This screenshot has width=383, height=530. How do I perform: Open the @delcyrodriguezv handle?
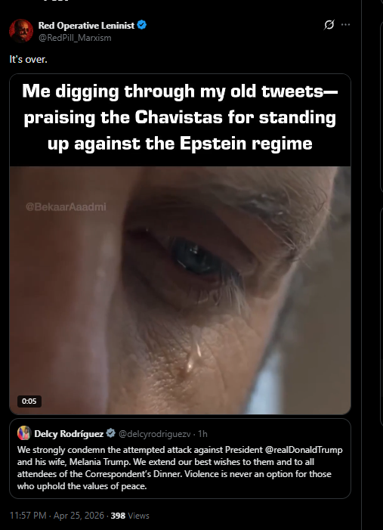coord(154,434)
